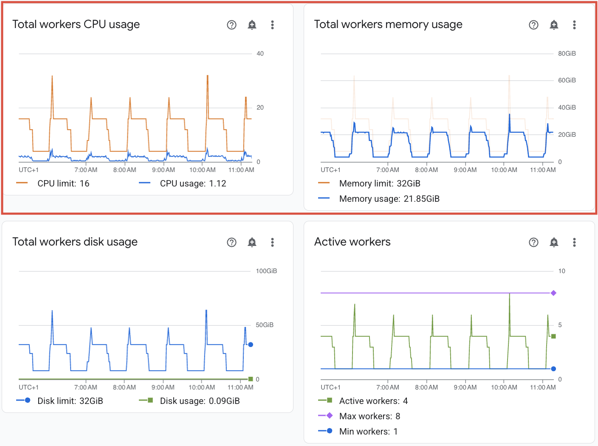Image resolution: width=598 pixels, height=446 pixels.
Task: Select the Max workers legend entry
Action: (x=359, y=416)
